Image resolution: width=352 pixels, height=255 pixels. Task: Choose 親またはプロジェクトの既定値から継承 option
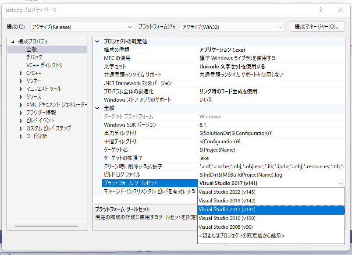point(271,236)
